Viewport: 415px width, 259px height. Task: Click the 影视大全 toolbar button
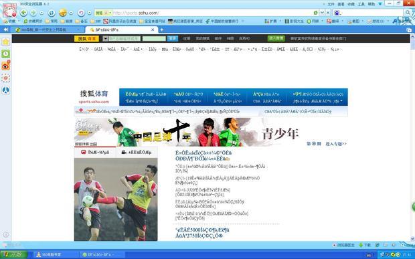295,21
